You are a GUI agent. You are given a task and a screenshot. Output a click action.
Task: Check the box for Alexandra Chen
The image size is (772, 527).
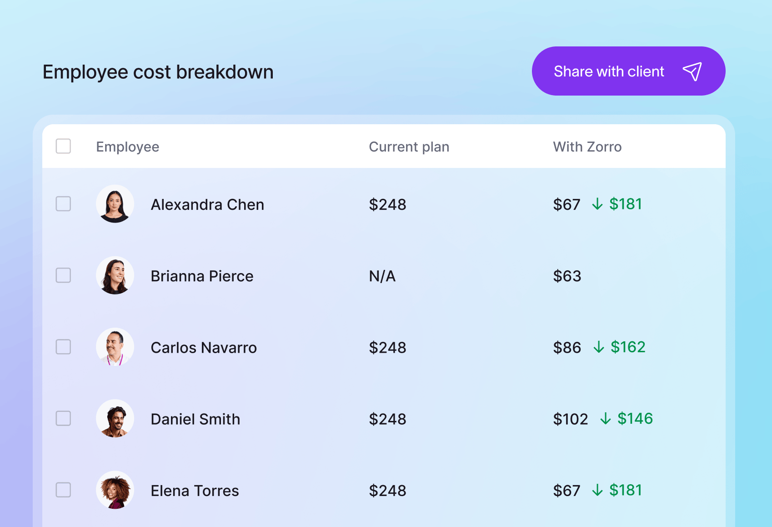tap(63, 204)
